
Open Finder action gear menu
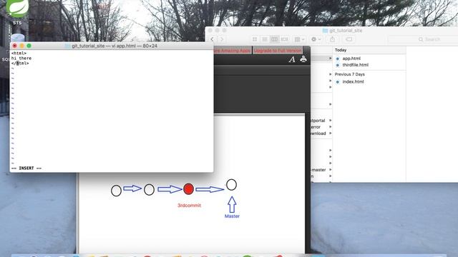pyautogui.click(x=316, y=39)
